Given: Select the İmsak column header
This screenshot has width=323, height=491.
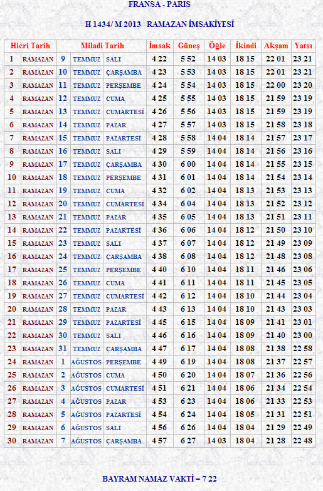Looking at the screenshot, I should [x=160, y=46].
